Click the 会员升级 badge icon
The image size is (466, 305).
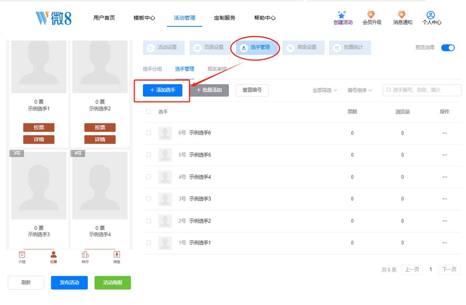(371, 15)
